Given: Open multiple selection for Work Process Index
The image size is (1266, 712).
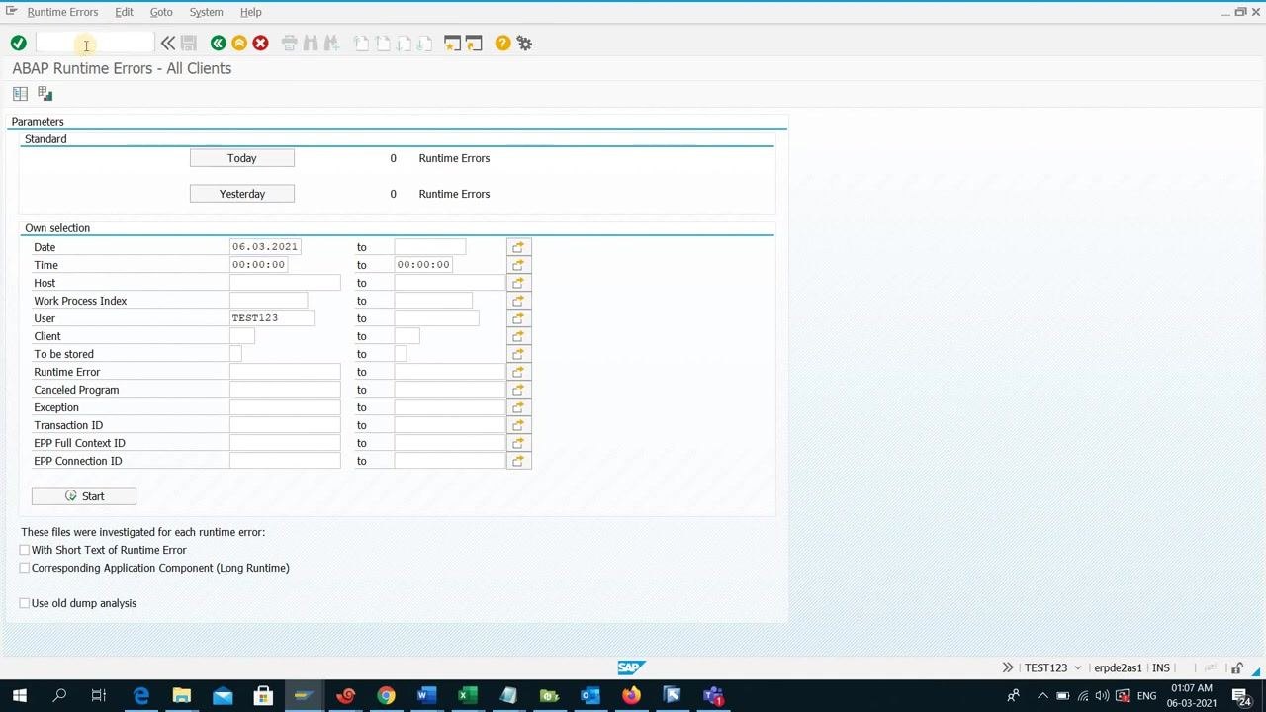Looking at the screenshot, I should click(518, 301).
